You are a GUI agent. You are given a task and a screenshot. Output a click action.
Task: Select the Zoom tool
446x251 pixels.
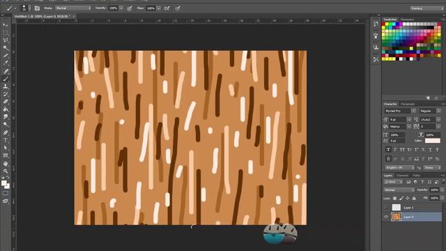6,171
